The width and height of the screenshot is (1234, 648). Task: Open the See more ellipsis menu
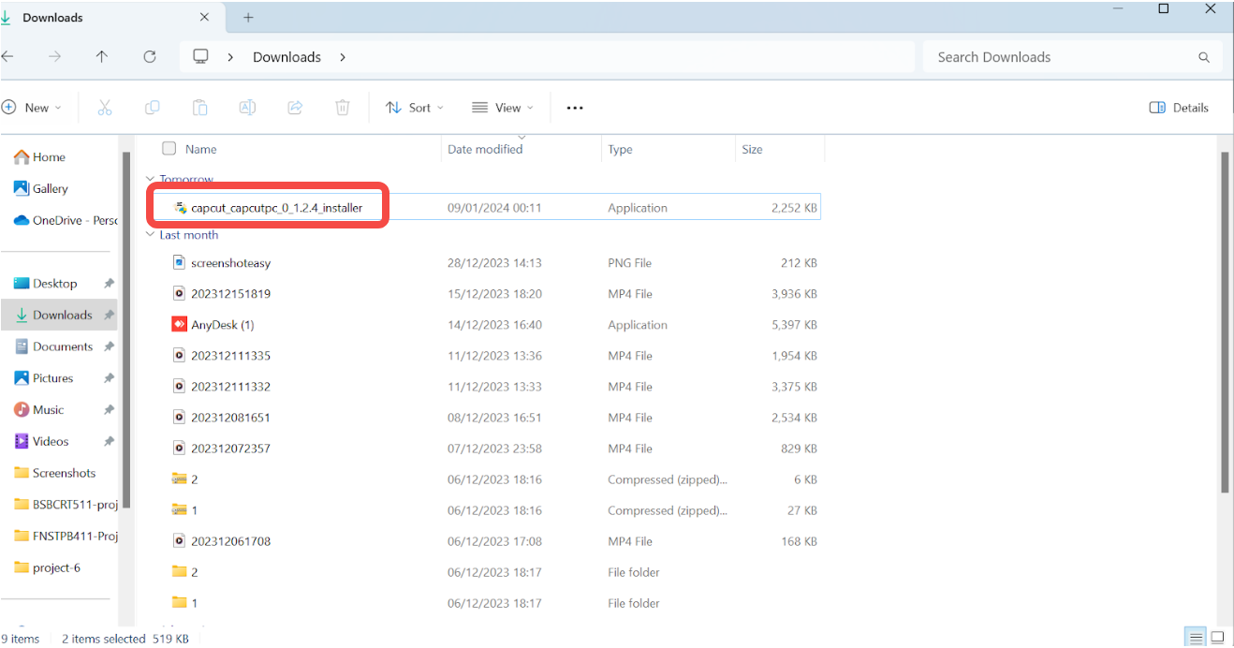pos(575,108)
